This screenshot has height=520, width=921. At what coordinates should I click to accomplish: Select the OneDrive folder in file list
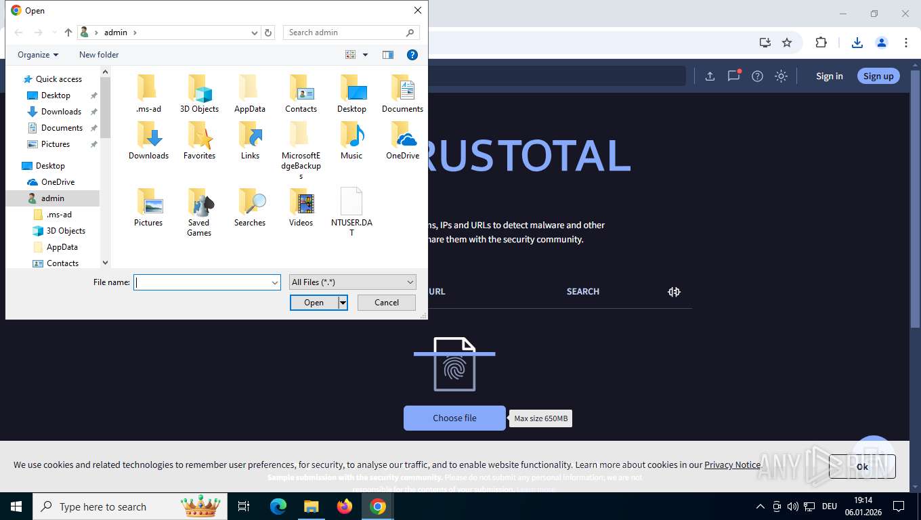point(402,140)
